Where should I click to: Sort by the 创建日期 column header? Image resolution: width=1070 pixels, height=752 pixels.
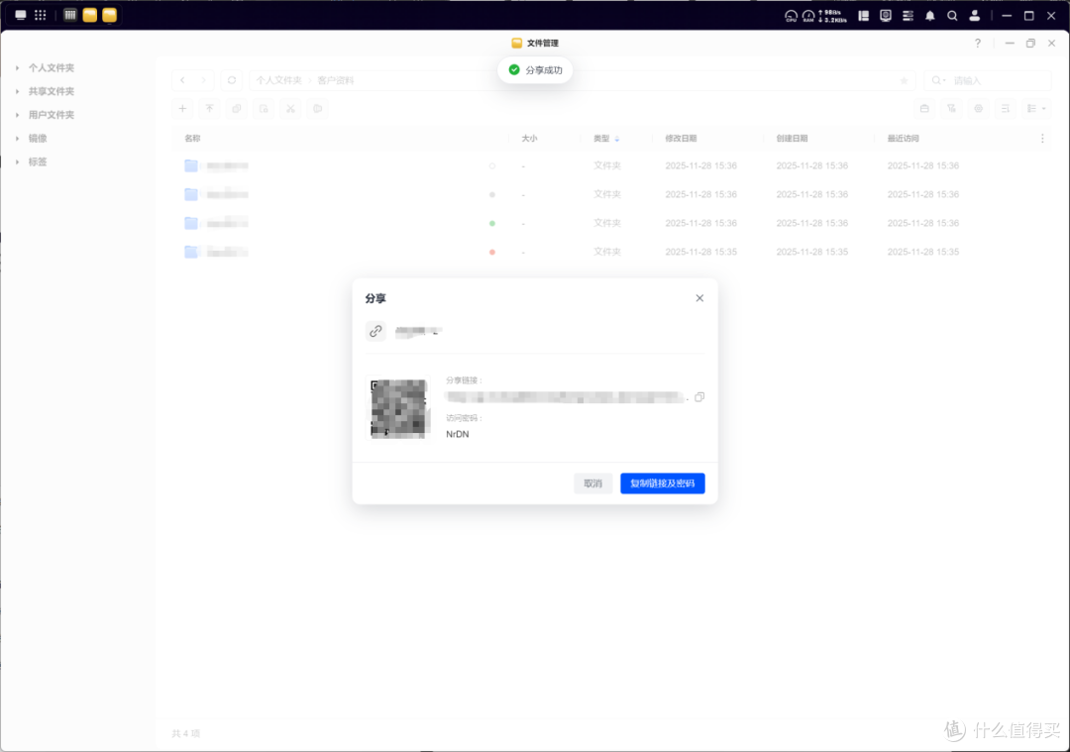pos(792,139)
